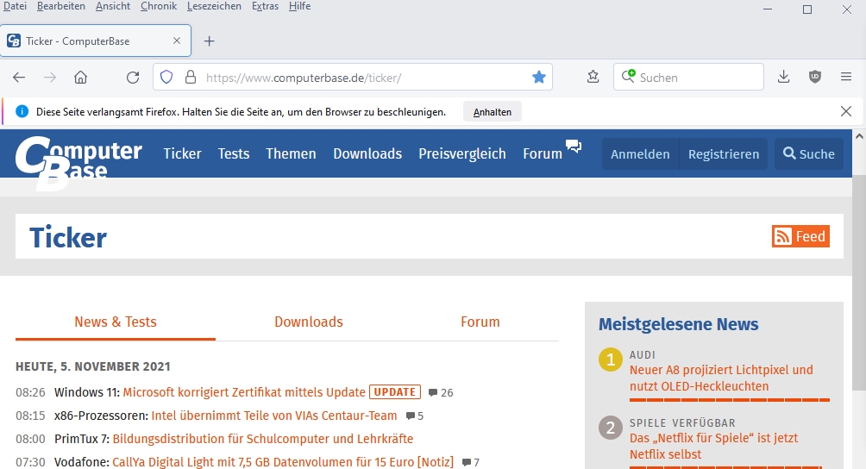Click the Anmelden button
This screenshot has height=469, width=866.
(x=640, y=154)
